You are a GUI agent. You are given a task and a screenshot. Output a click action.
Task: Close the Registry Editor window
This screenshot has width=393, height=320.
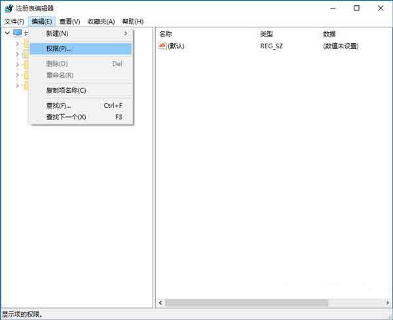(x=381, y=8)
